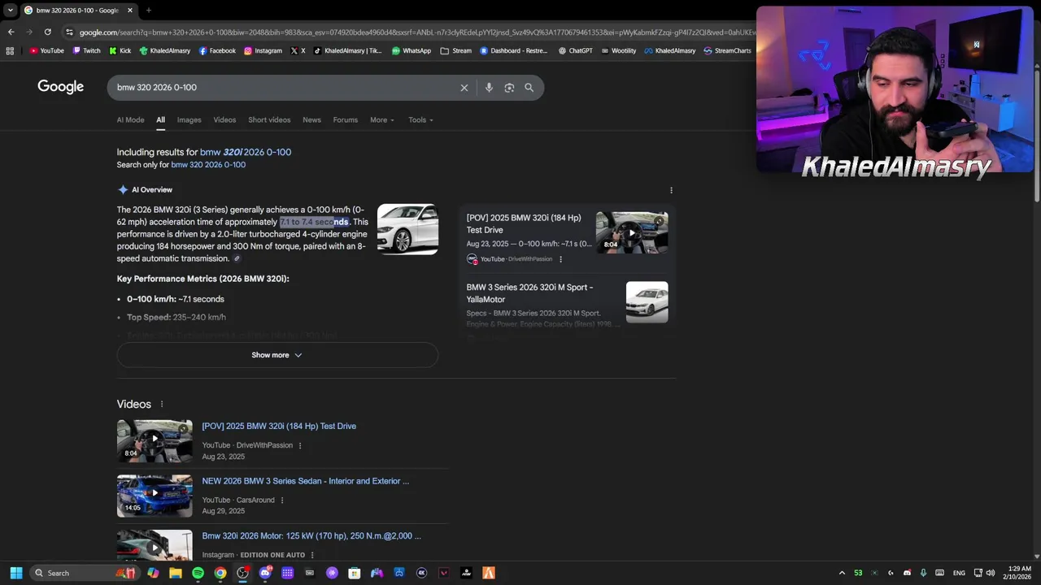This screenshot has height=585, width=1041.
Task: Reload the page with the refresh icon
Action: tap(48, 32)
